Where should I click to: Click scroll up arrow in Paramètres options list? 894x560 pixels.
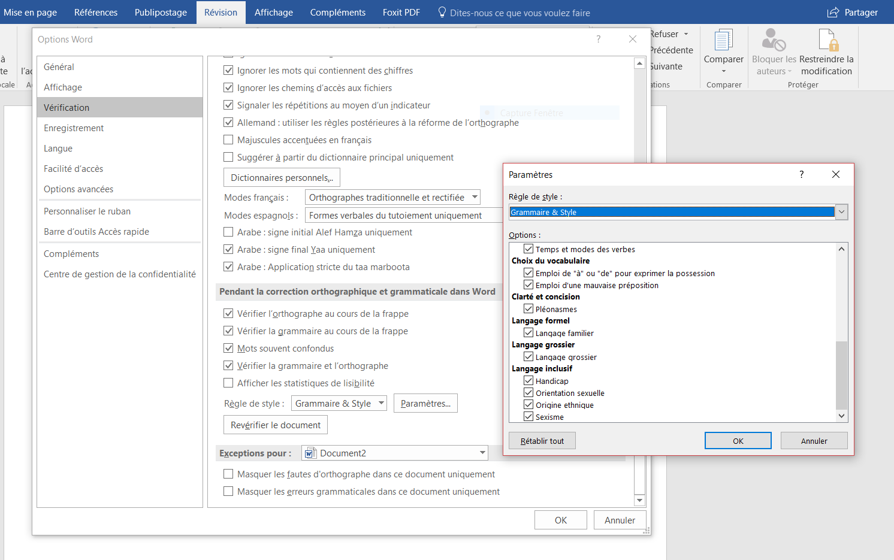point(842,249)
